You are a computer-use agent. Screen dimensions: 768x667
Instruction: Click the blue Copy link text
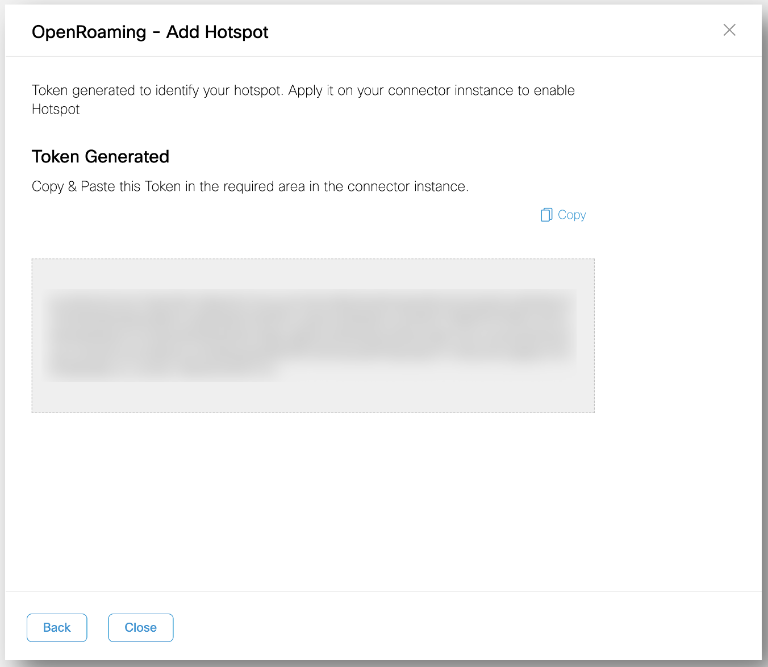(x=571, y=215)
